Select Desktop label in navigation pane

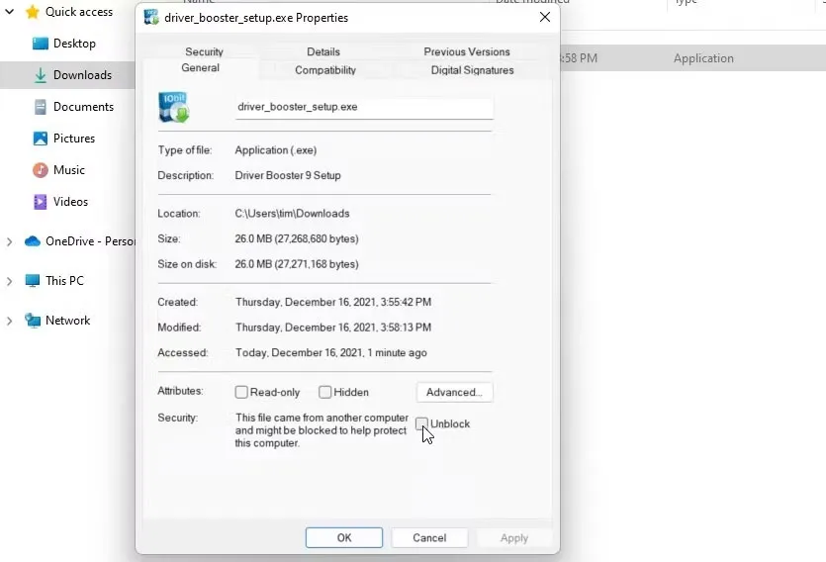[x=74, y=44]
